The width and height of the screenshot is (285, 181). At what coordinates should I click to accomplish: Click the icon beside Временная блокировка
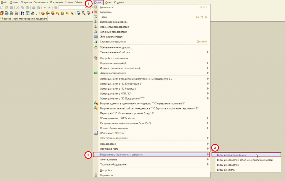(x=96, y=22)
